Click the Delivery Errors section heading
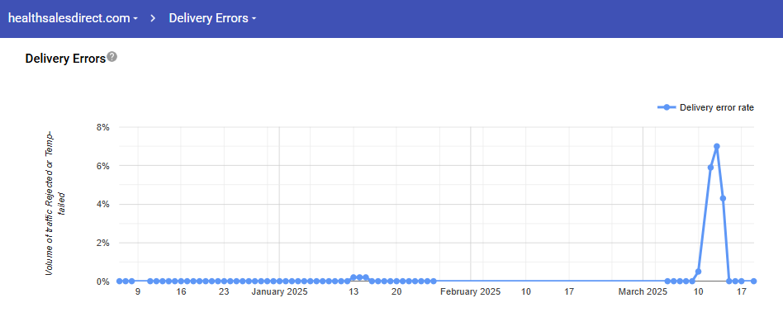Screen dimensions: 783x317 click(65, 59)
